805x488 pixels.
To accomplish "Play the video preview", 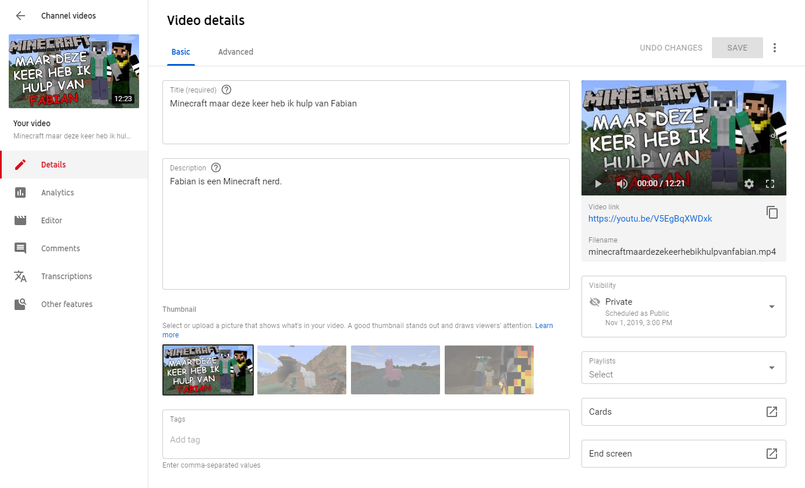I will (x=598, y=184).
